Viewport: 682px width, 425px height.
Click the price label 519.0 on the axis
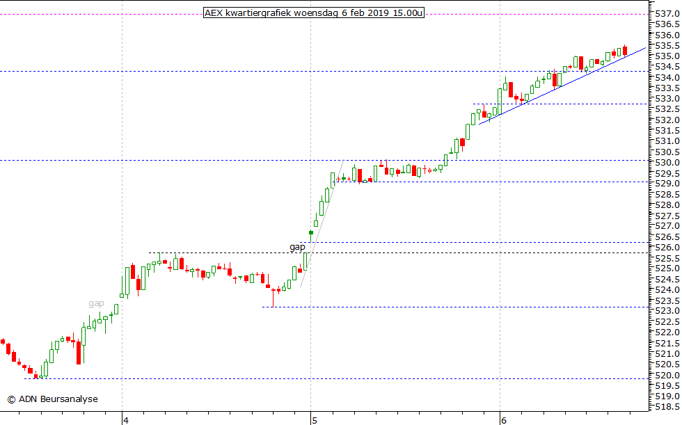(667, 396)
